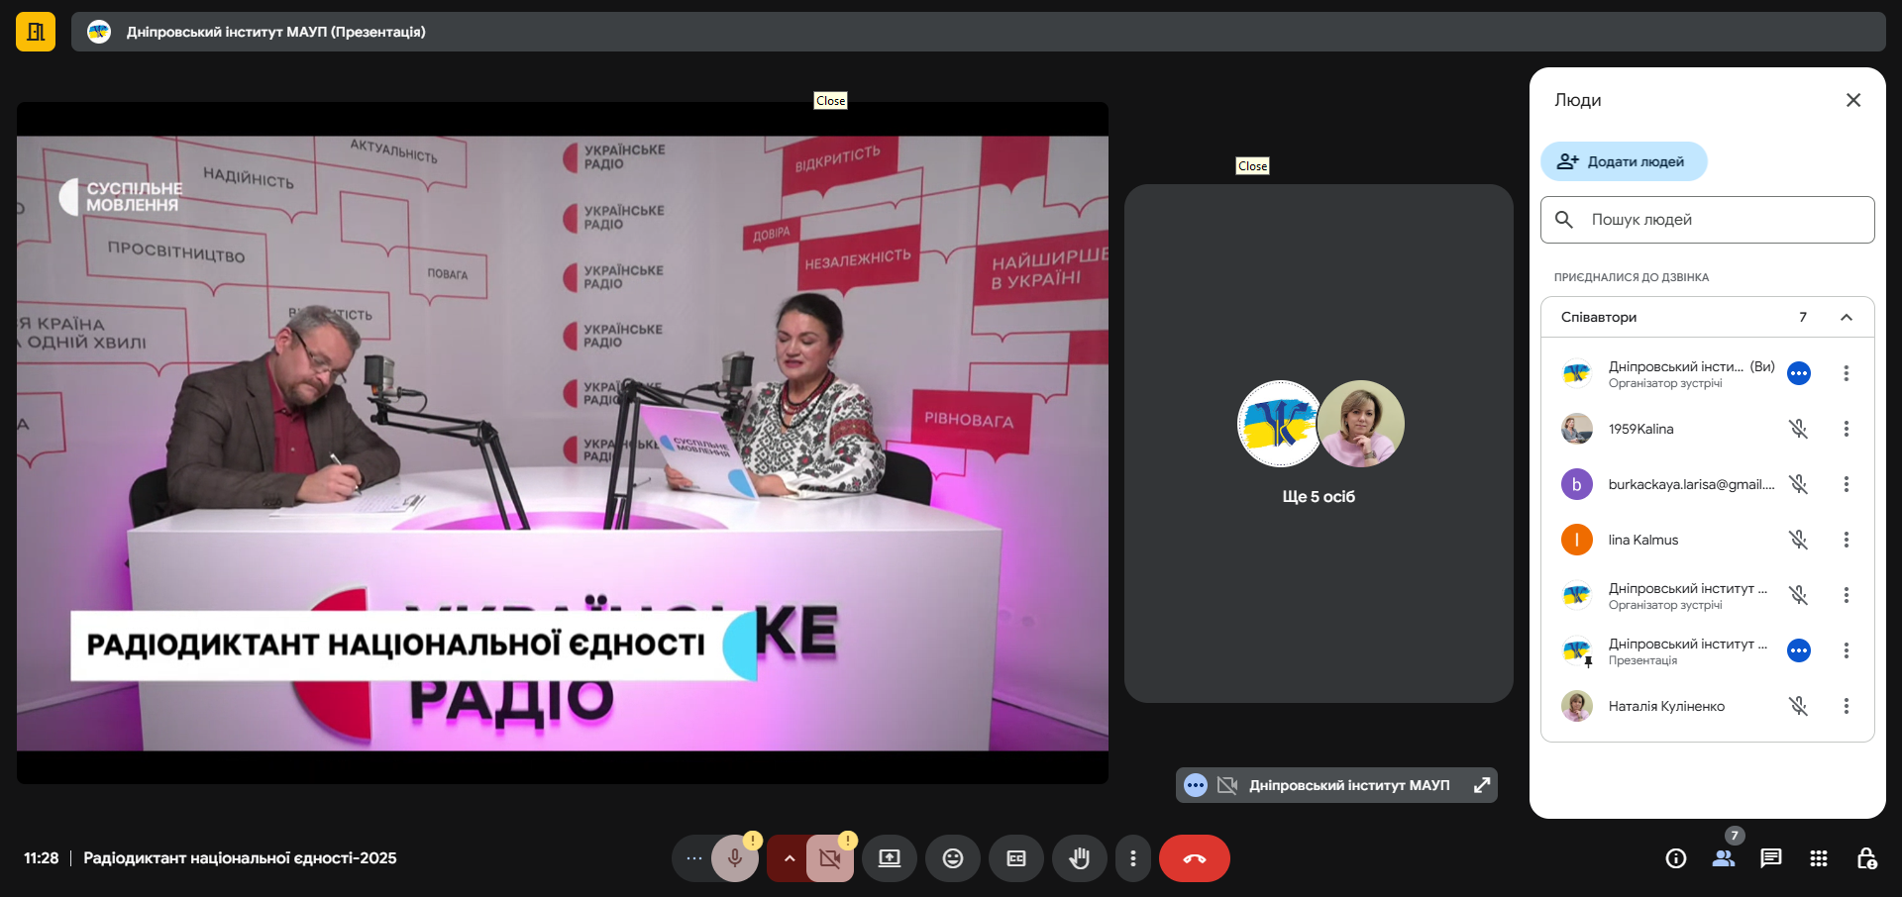Leave the call with red hang-up button
The height and width of the screenshot is (897, 1902).
pyautogui.click(x=1194, y=858)
